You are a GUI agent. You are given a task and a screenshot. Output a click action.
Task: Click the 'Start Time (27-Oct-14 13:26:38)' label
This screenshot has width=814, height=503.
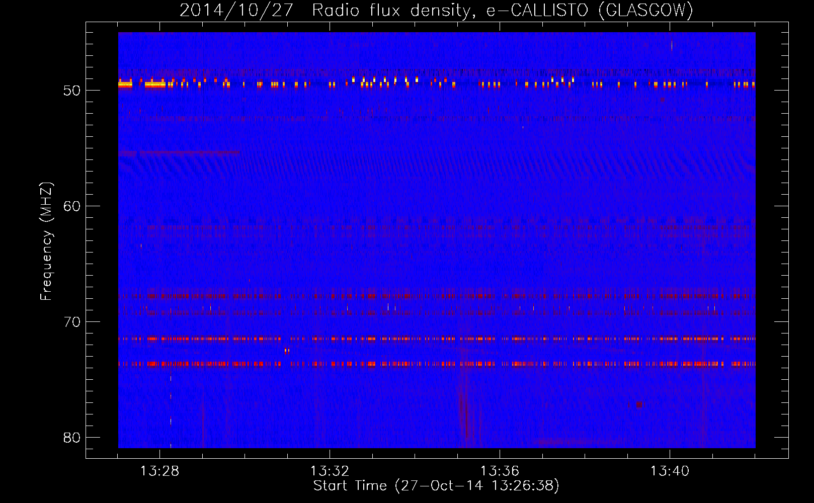436,486
